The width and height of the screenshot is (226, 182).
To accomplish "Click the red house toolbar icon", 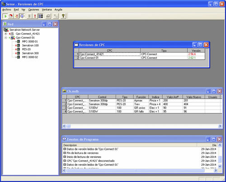I will coord(10,16).
